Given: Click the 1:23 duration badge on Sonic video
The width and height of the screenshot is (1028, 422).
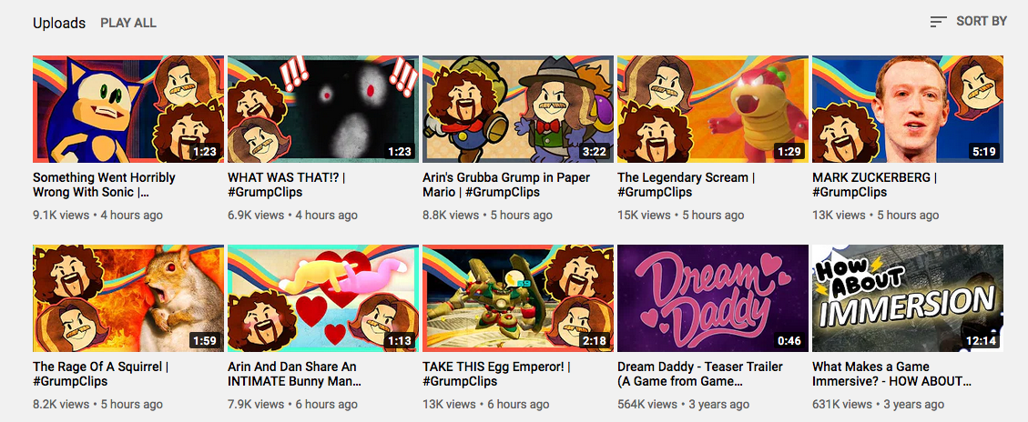Looking at the screenshot, I should pyautogui.click(x=204, y=153).
